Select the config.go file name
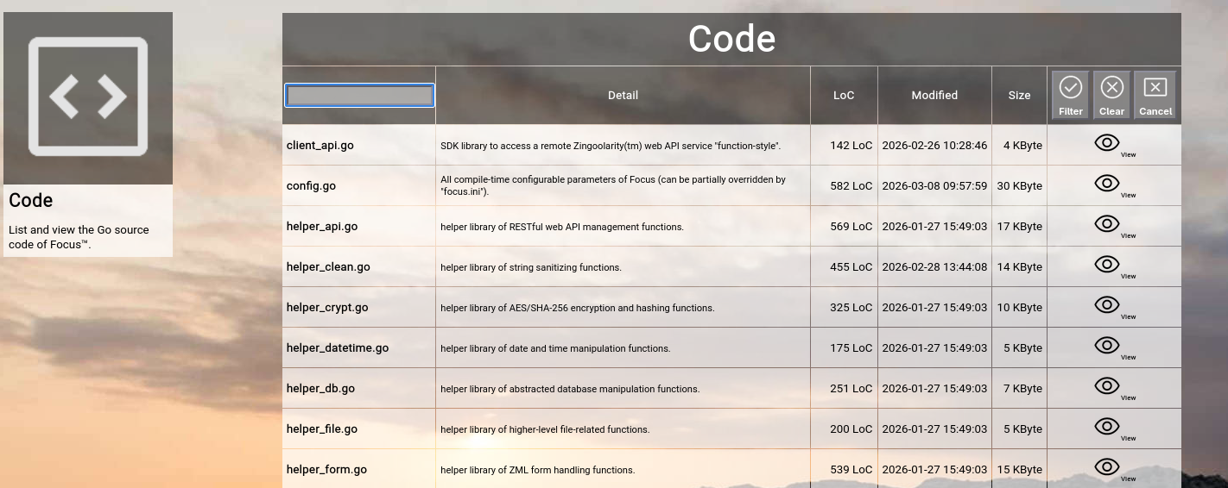1228x488 pixels. (311, 186)
